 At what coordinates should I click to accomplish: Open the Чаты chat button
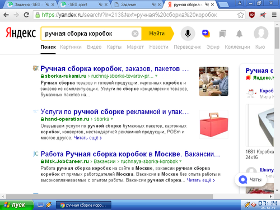[251, 180]
